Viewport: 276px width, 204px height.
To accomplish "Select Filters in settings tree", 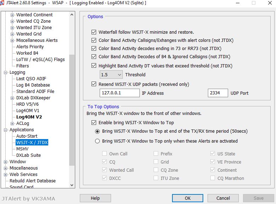I will [x=23, y=66].
